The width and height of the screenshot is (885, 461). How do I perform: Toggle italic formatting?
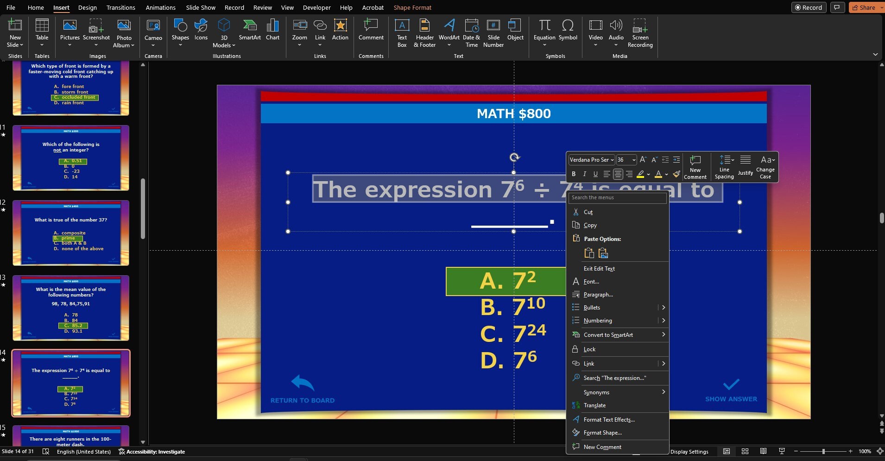click(585, 174)
